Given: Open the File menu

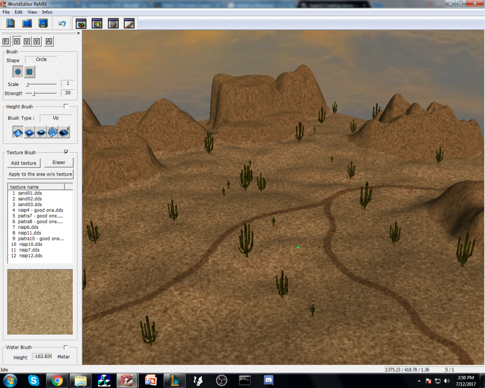Looking at the screenshot, I should [x=6, y=12].
